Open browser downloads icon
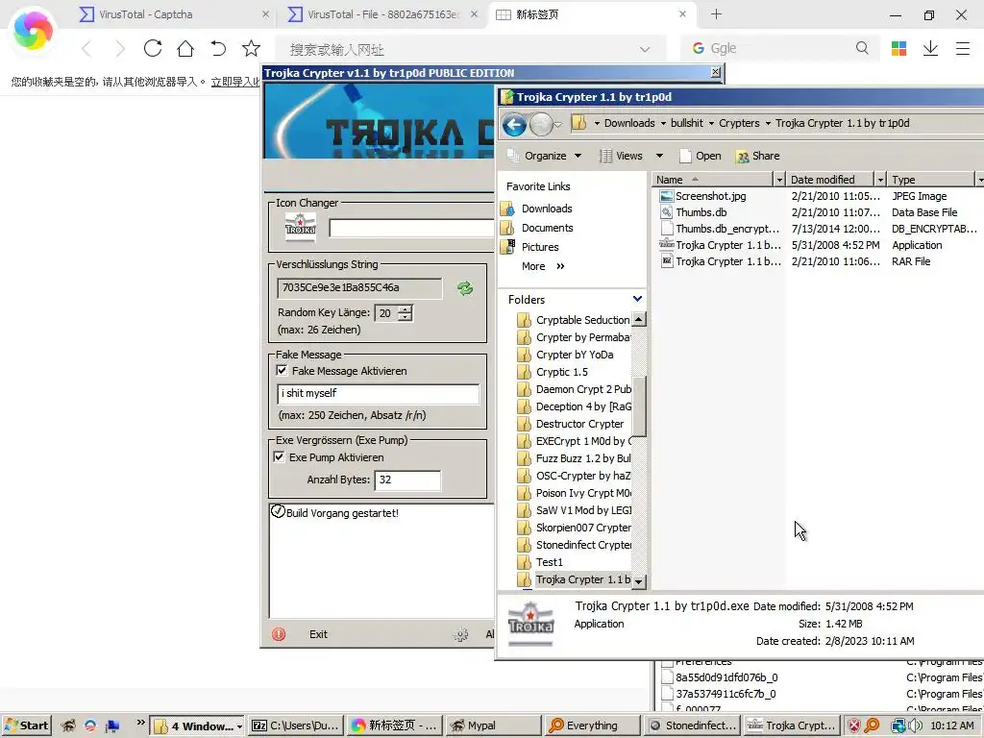Screen dimensions: 984x738 click(930, 48)
